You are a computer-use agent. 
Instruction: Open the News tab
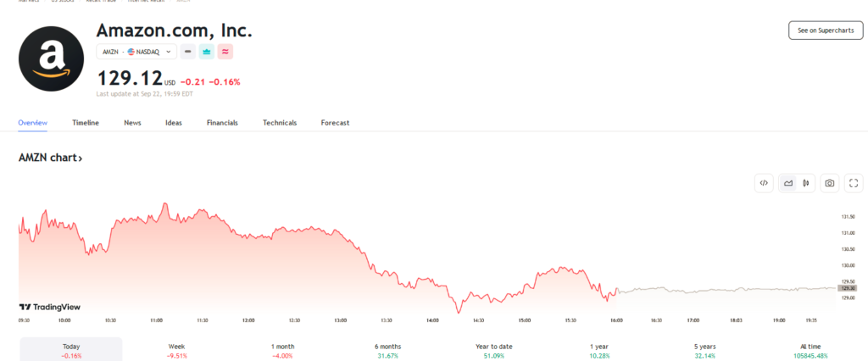click(132, 123)
